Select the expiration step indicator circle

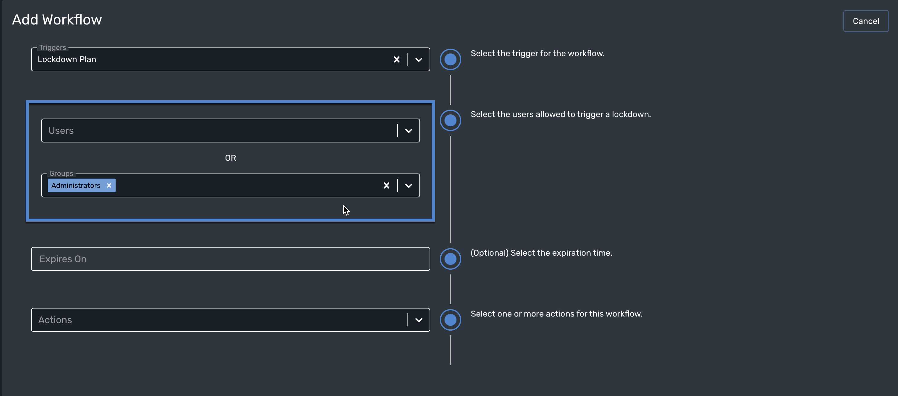click(450, 259)
